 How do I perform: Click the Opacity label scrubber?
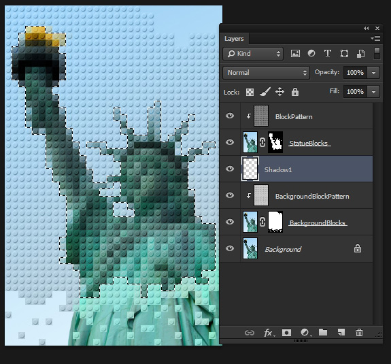[327, 72]
